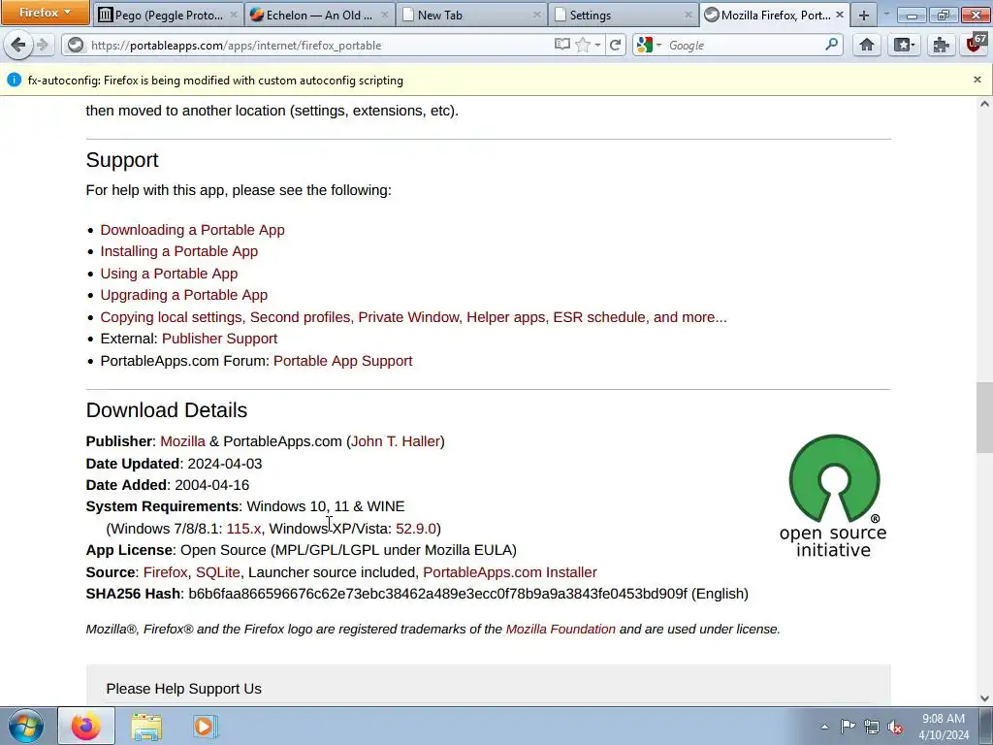The width and height of the screenshot is (993, 745).
Task: Reload the page with the refresh icon
Action: coord(615,45)
